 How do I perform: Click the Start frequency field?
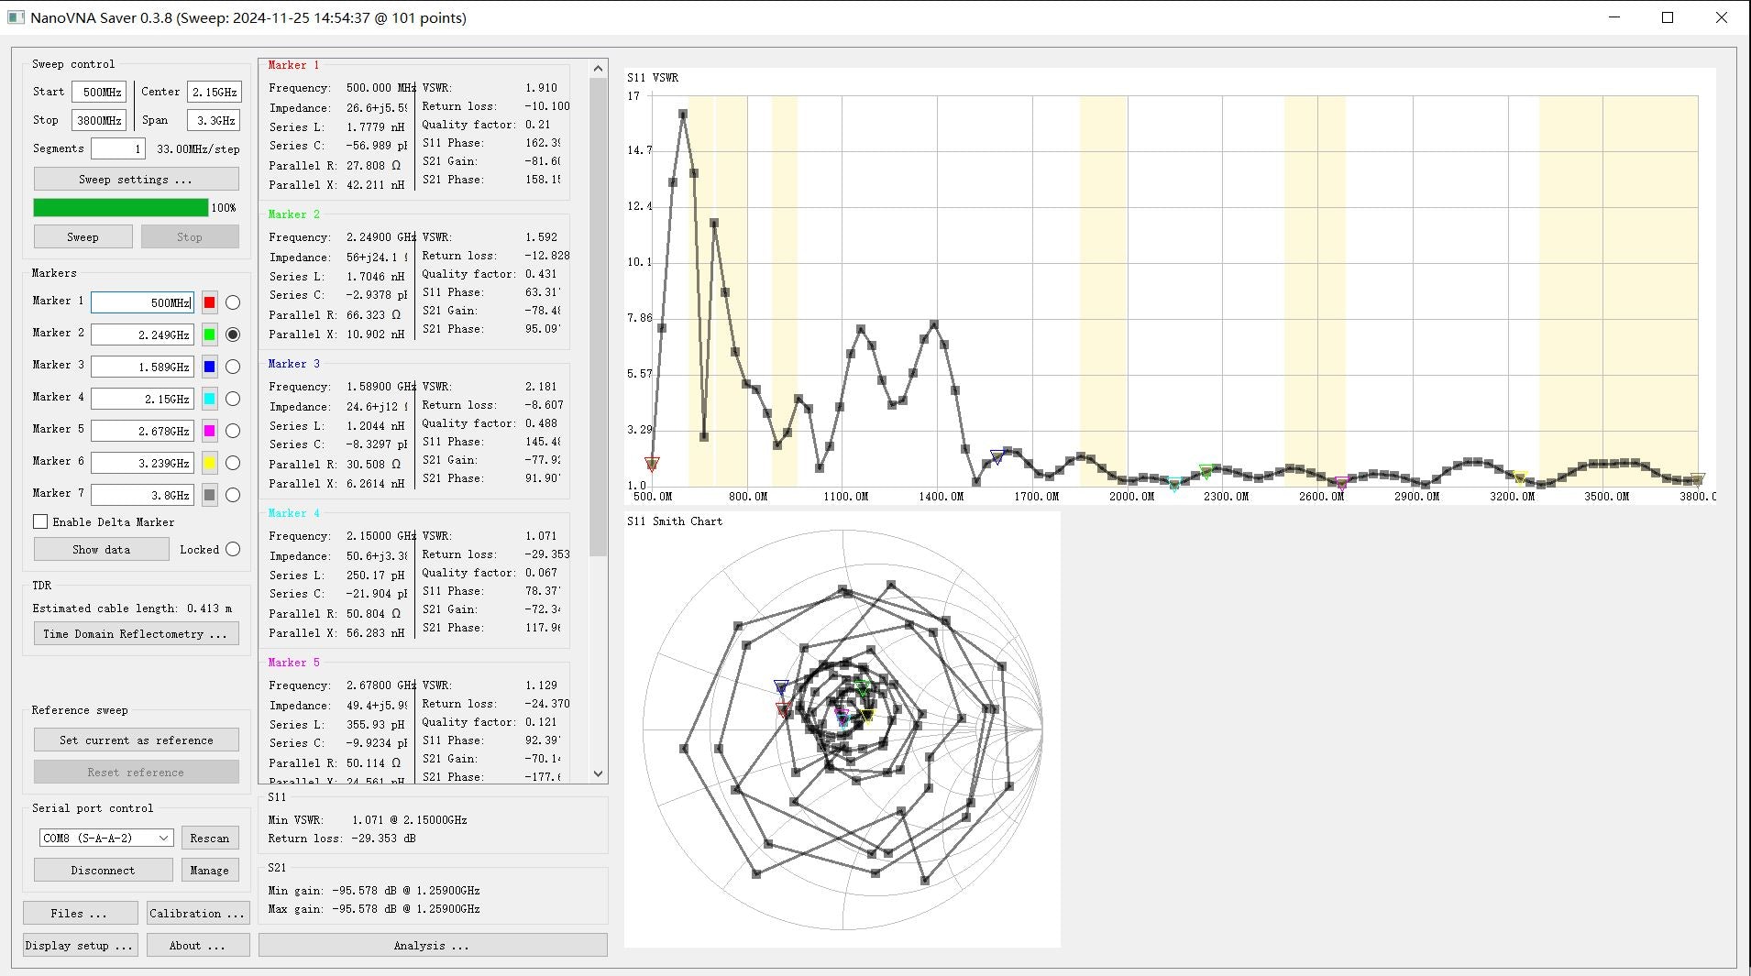click(99, 92)
